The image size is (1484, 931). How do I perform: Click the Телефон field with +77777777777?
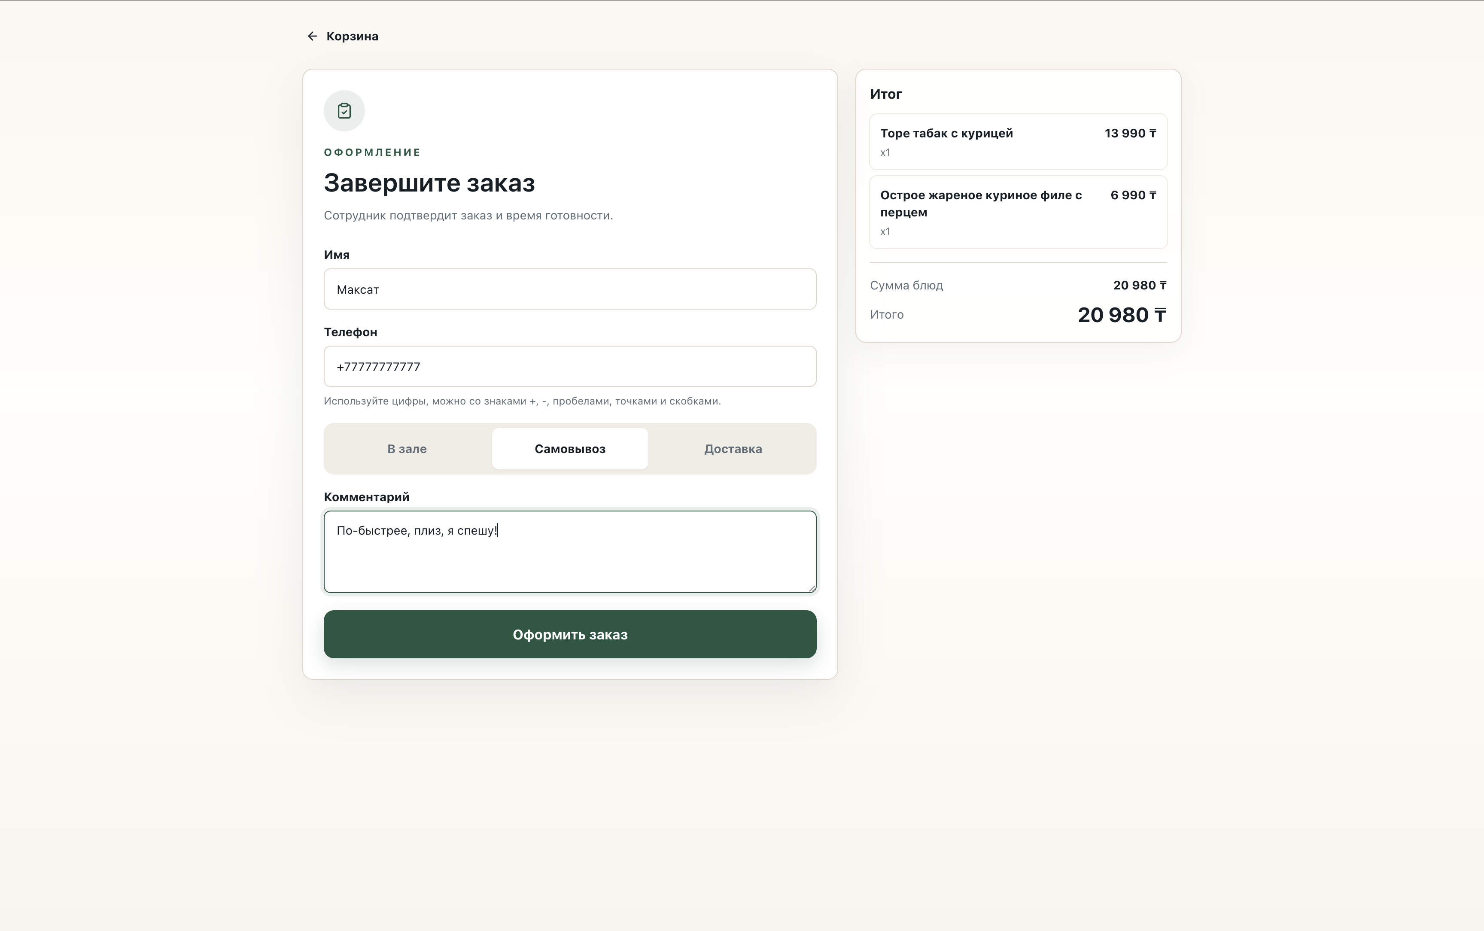pyautogui.click(x=570, y=367)
